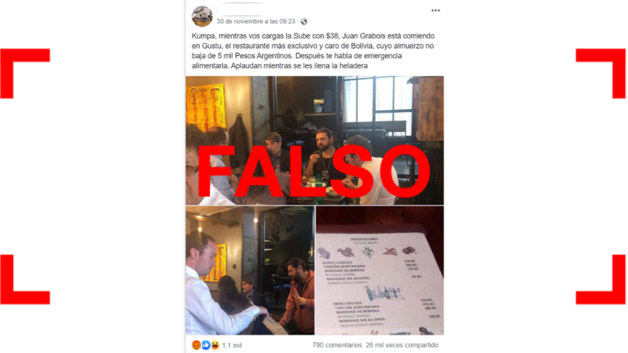Open the 26 mil veces compartido link
The width and height of the screenshot is (628, 353).
[x=402, y=345]
